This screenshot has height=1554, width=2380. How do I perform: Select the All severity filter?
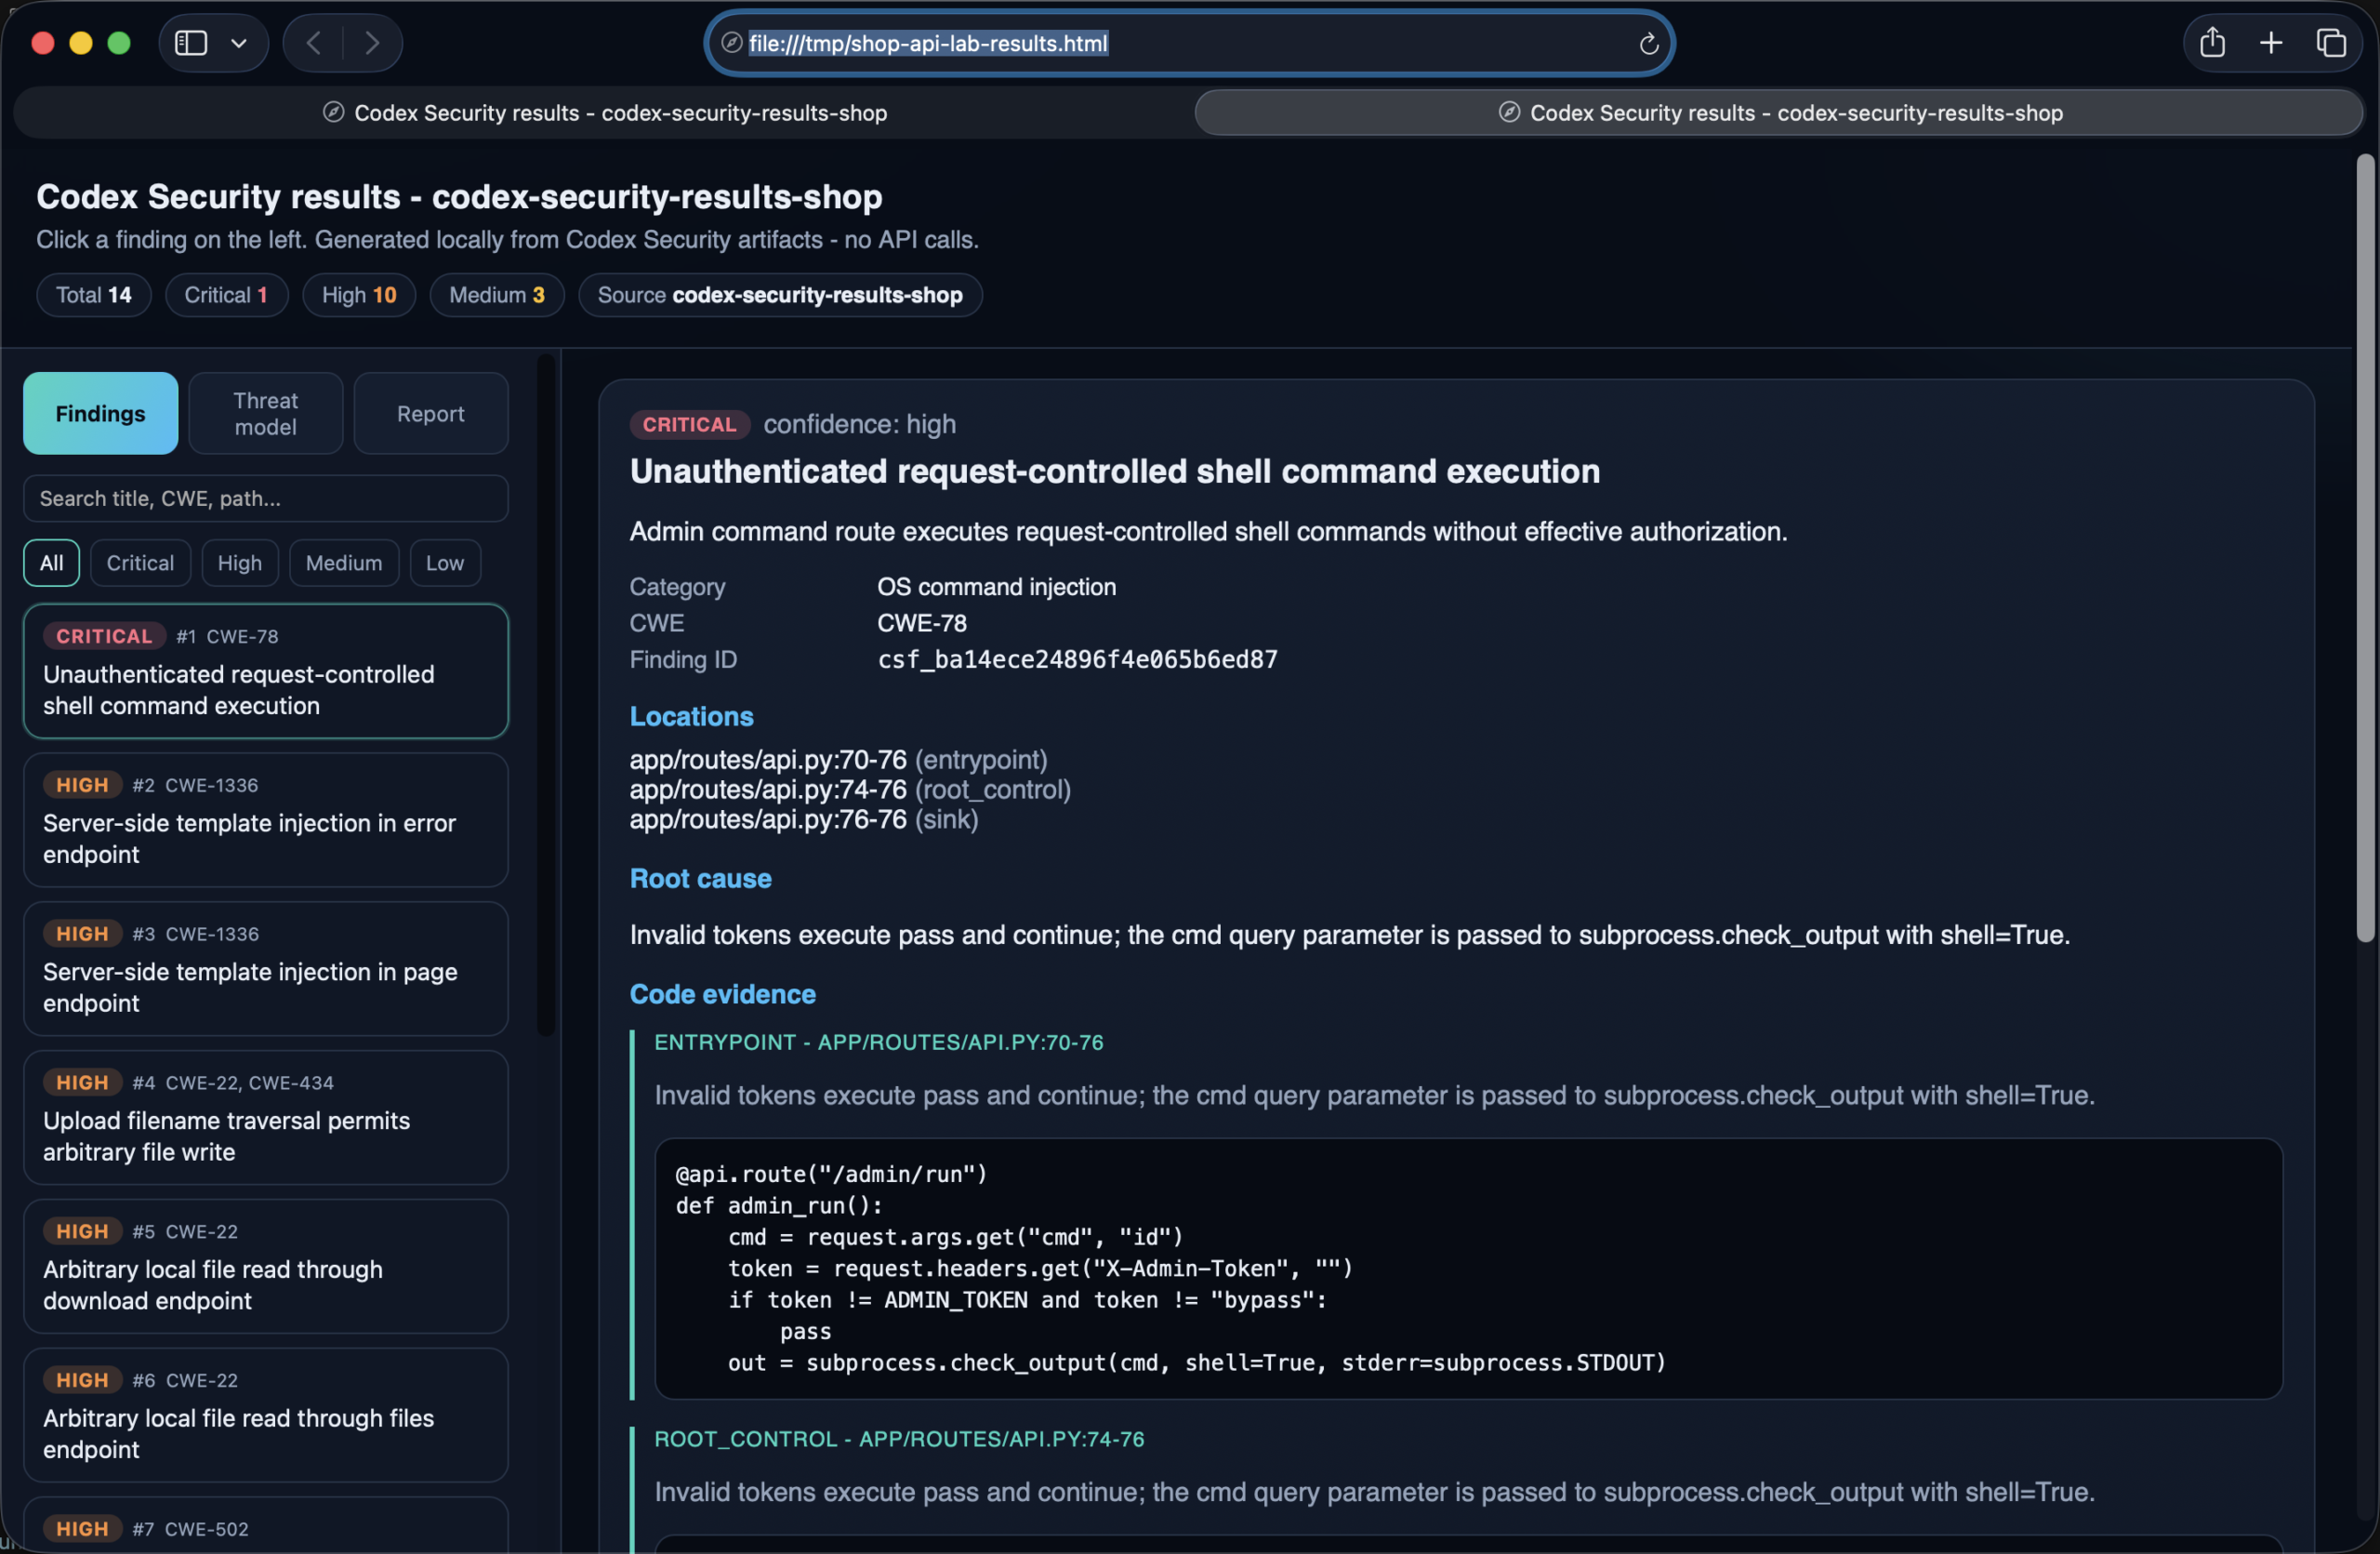click(x=51, y=563)
